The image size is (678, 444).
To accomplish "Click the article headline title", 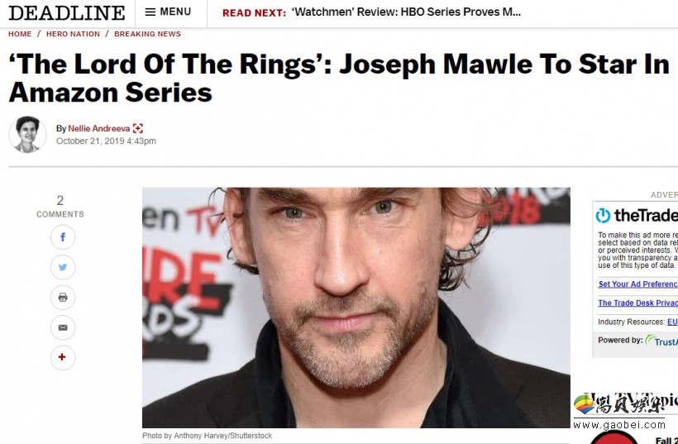I will (339, 79).
